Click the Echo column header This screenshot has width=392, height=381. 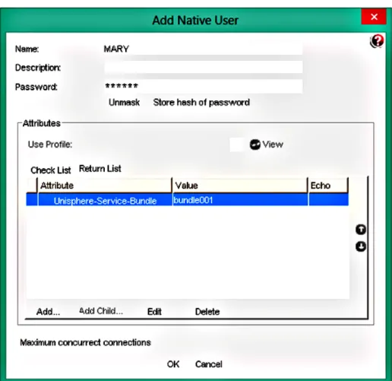point(328,186)
